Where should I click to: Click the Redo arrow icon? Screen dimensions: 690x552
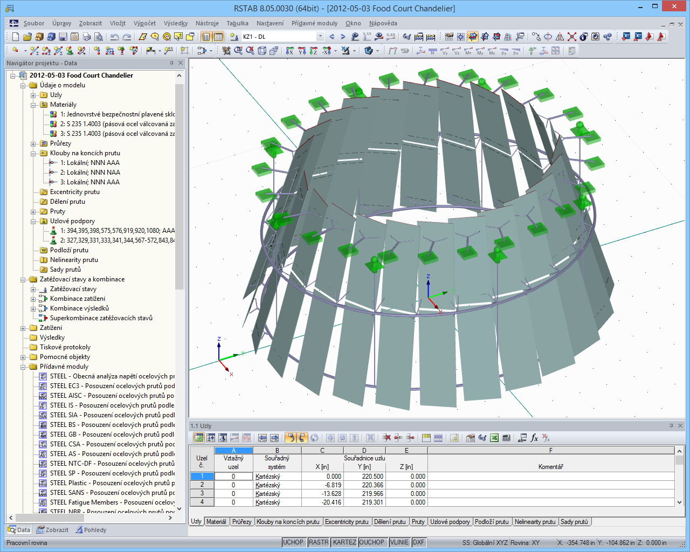(127, 37)
